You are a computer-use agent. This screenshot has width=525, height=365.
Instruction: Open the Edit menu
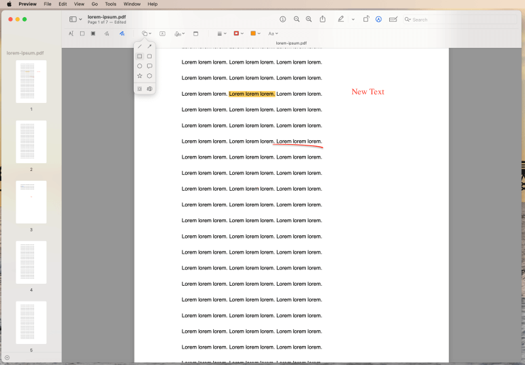[62, 4]
